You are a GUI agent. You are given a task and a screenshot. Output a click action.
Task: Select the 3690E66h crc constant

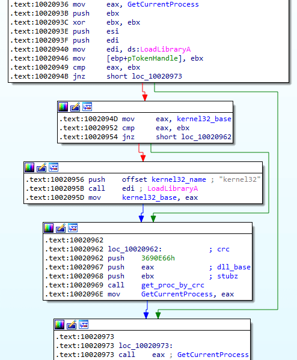158,258
